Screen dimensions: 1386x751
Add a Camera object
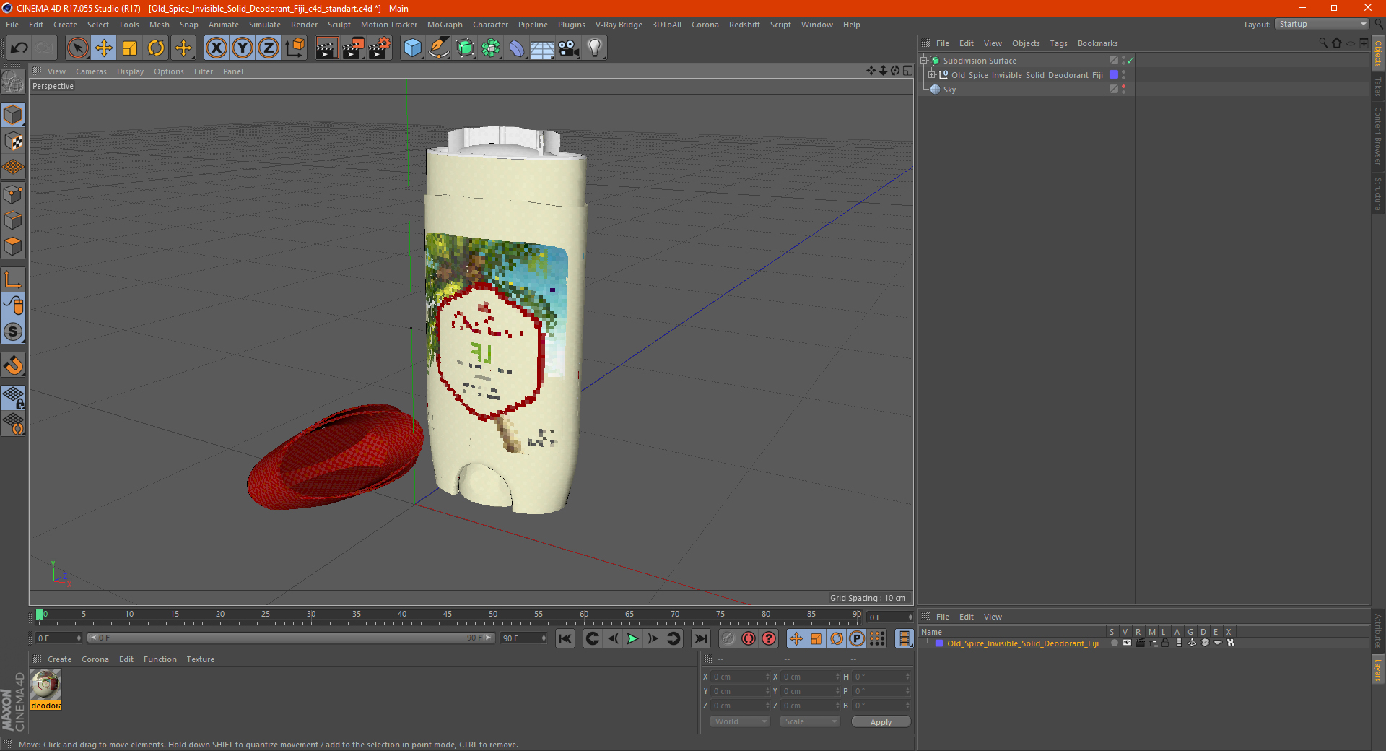[x=569, y=48]
